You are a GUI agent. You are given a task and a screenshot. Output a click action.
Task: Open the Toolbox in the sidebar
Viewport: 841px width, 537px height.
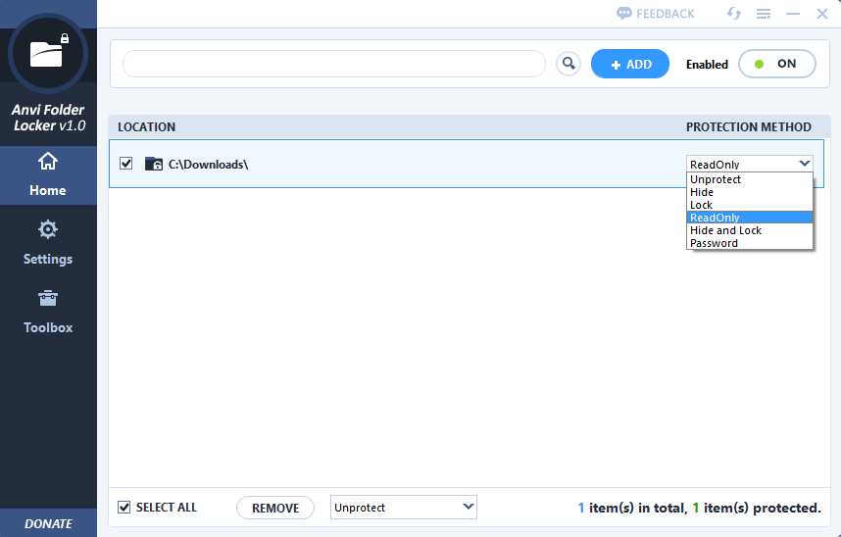point(48,312)
